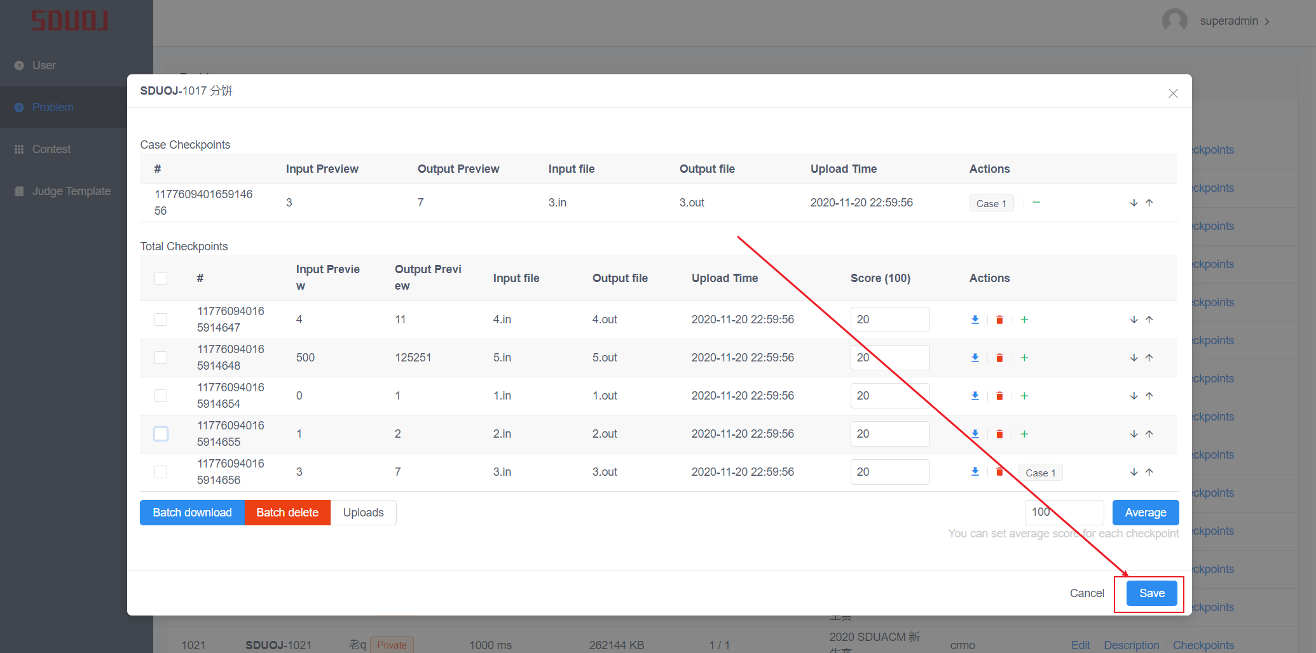The height and width of the screenshot is (653, 1316).
Task: Open Edit link for SDUOJ-1021 row
Action: (1080, 645)
